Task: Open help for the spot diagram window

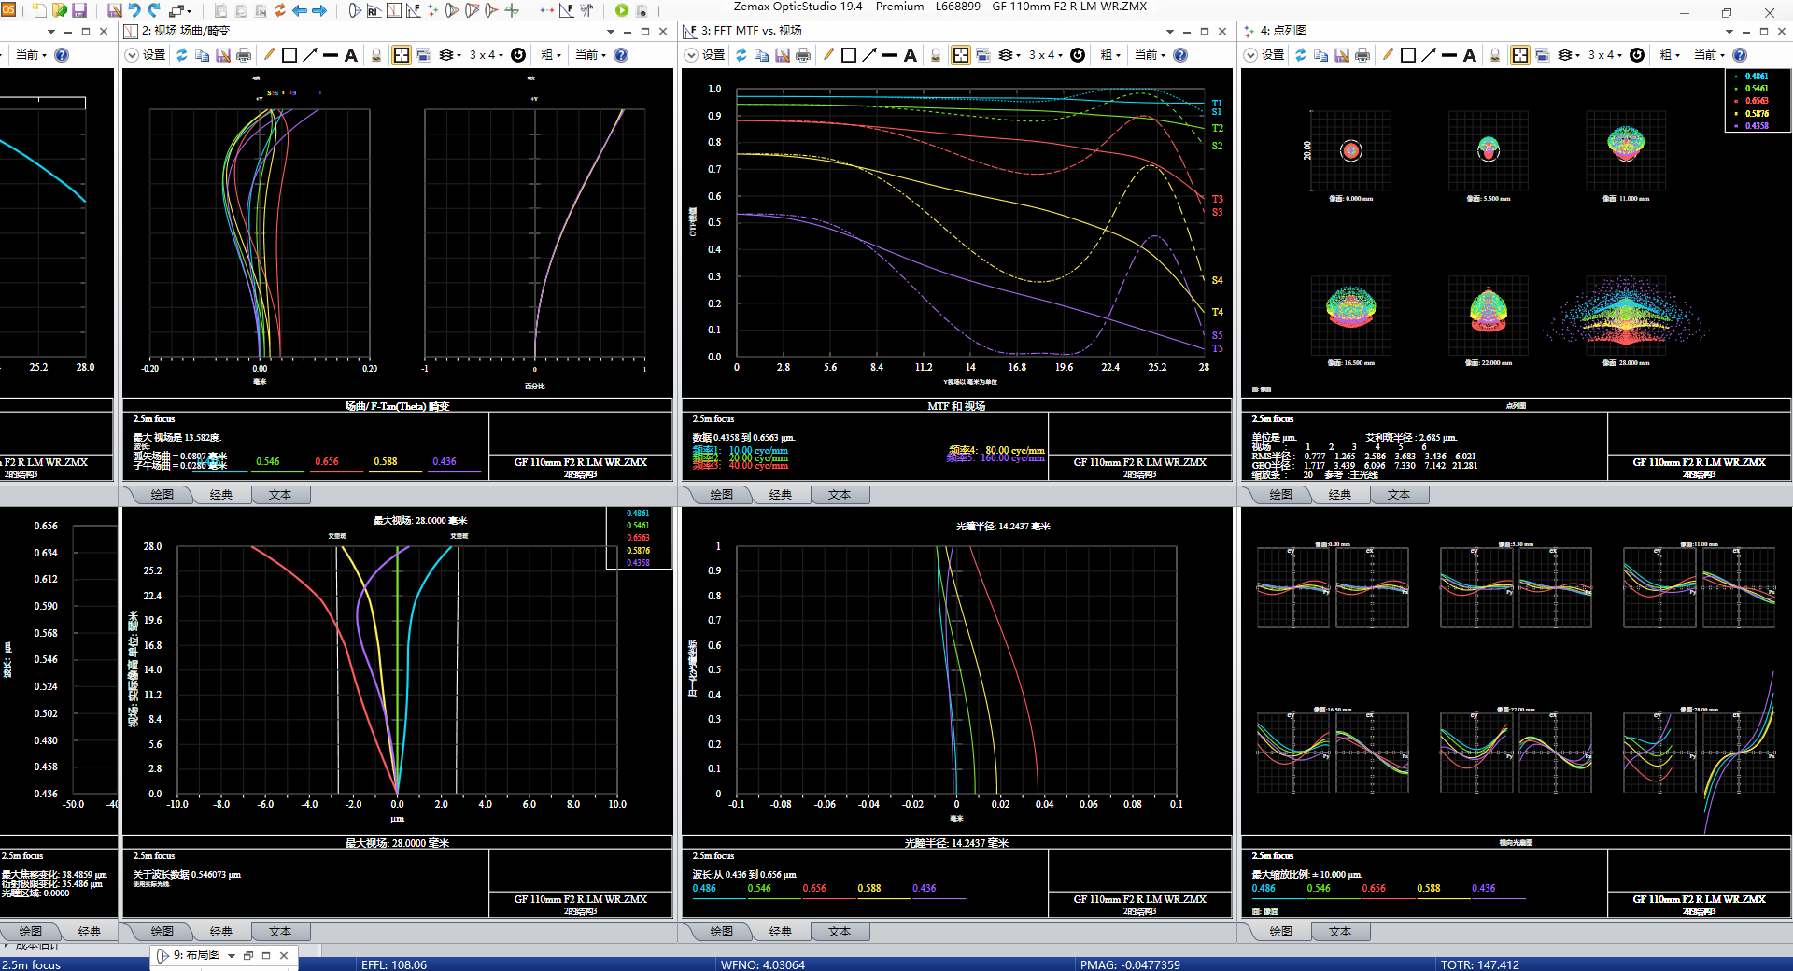Action: (1740, 55)
